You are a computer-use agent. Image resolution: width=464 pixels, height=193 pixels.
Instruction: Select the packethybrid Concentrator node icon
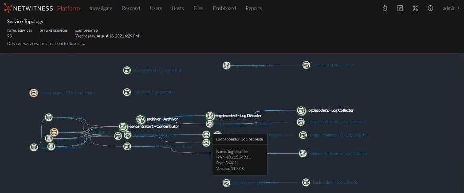coord(127,70)
